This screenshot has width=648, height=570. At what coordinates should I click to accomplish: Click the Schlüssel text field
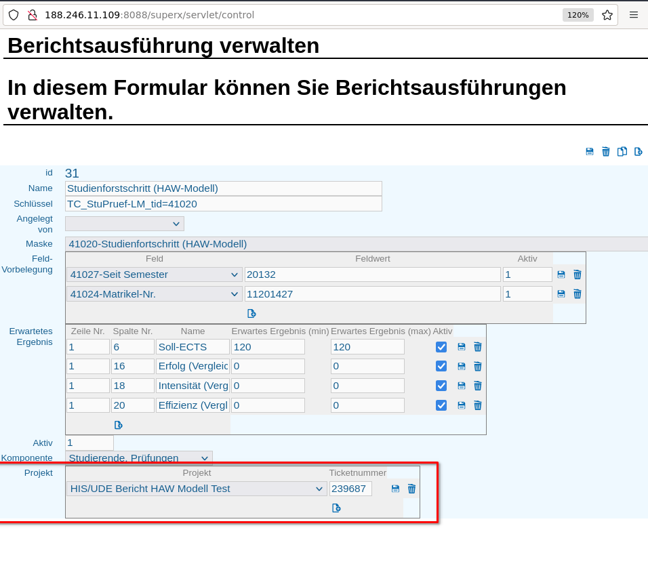[x=224, y=204]
